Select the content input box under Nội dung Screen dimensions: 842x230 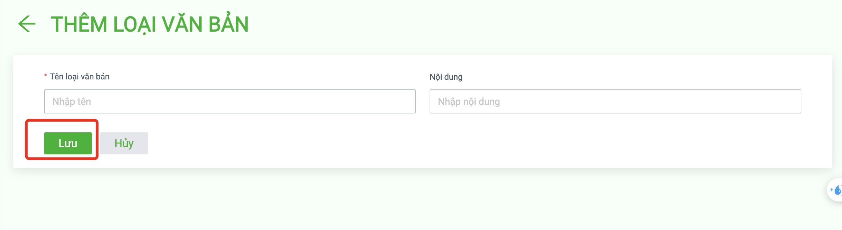click(615, 101)
